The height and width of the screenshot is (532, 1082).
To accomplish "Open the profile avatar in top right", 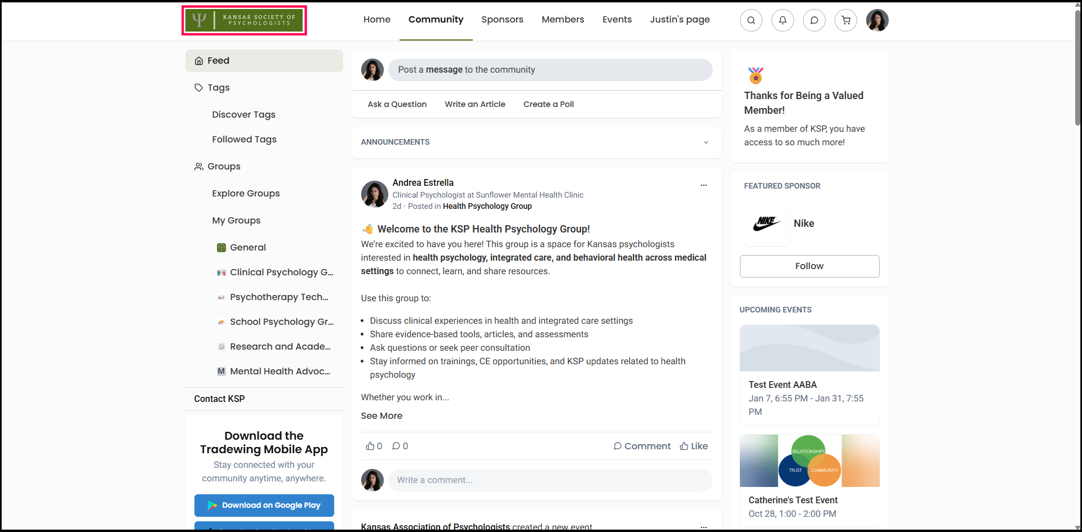I will [877, 20].
